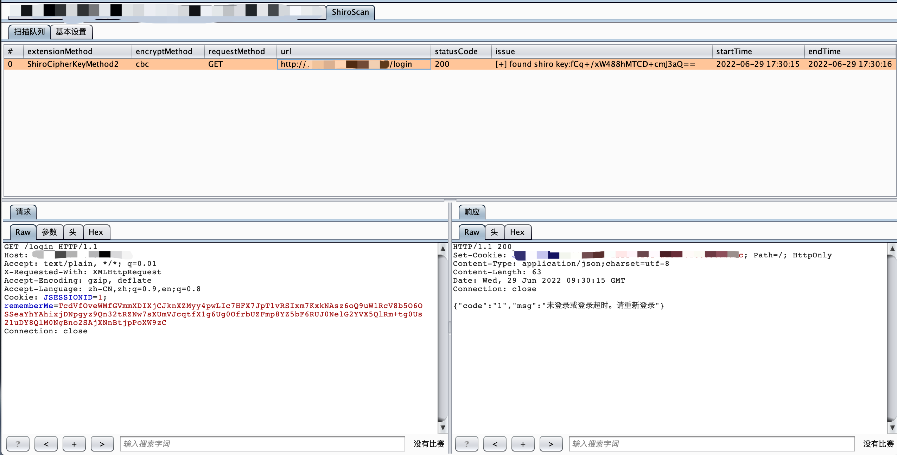
Task: Open the 基本设置 tab
Action: [x=71, y=32]
